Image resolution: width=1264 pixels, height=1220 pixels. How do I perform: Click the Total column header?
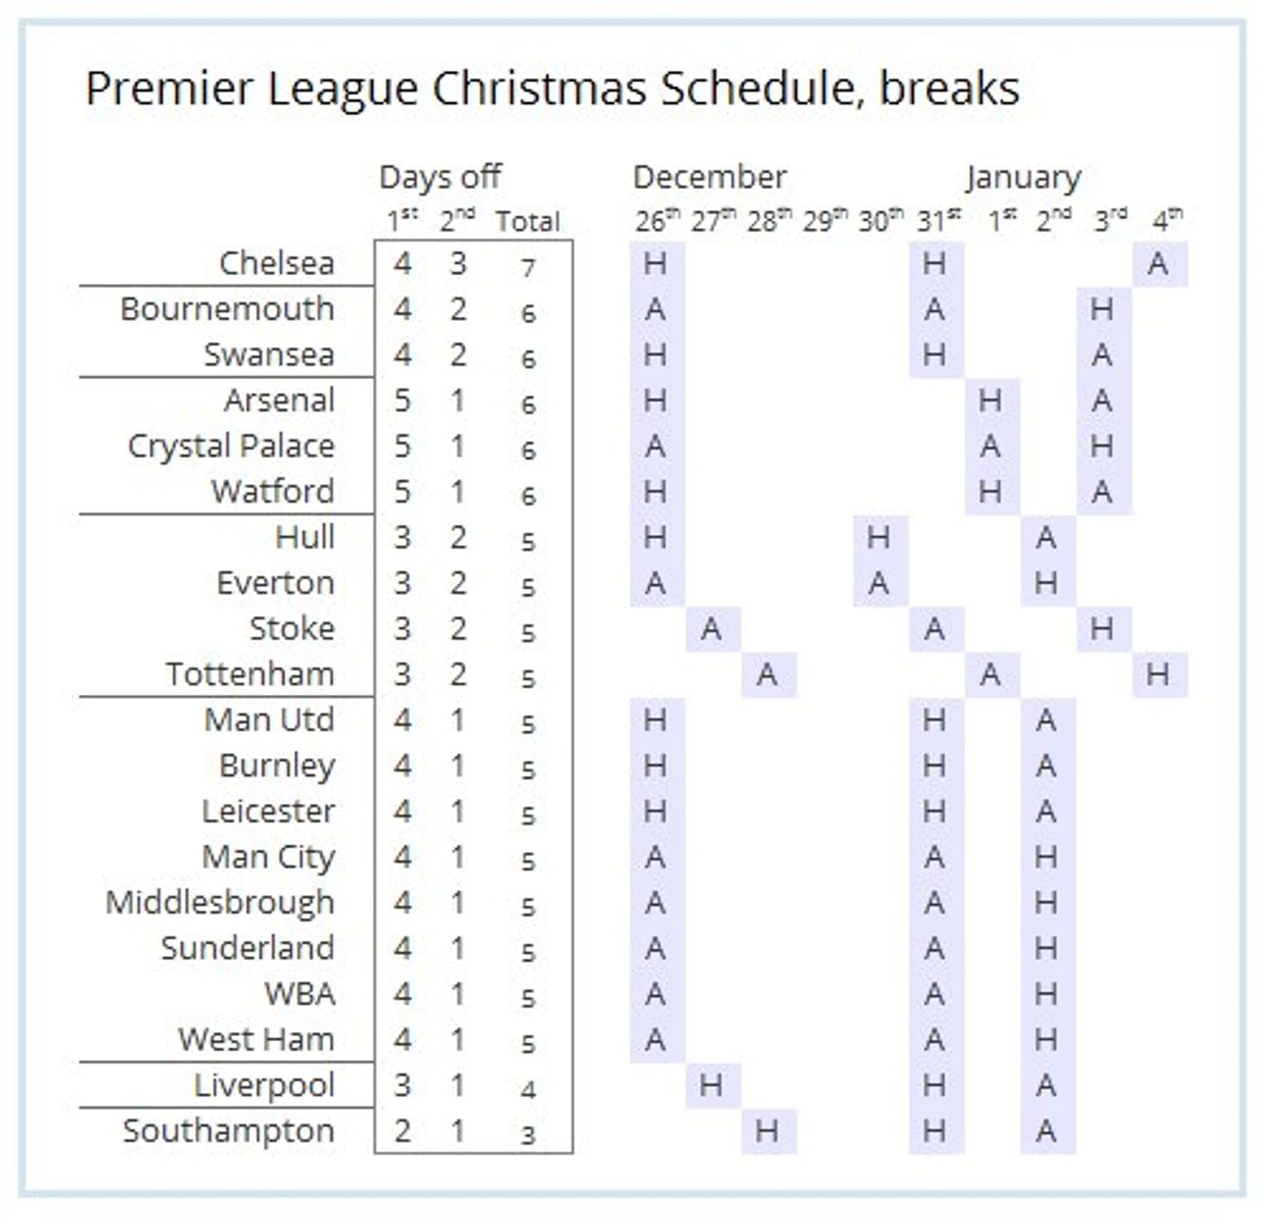(527, 222)
